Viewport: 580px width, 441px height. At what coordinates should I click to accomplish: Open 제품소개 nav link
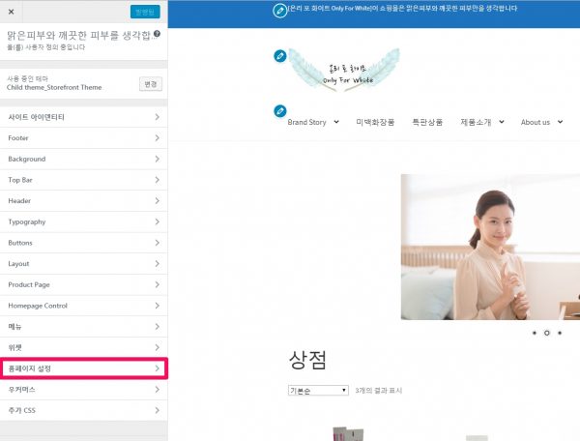point(476,122)
